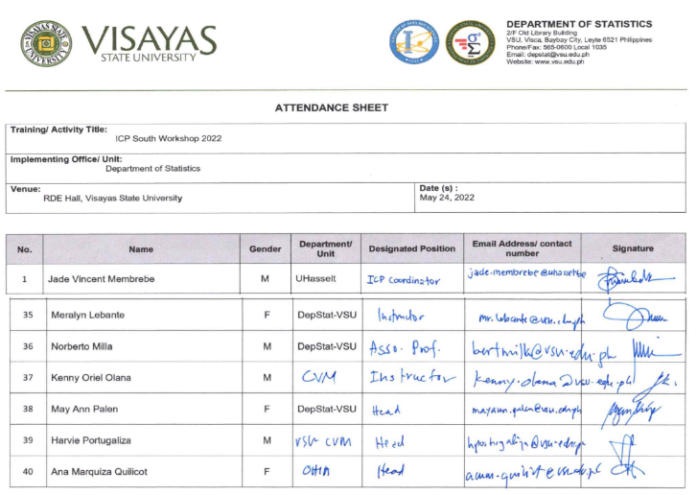Click the Visayas State University seal logo
Viewport: 697px width, 495px height.
[45, 42]
